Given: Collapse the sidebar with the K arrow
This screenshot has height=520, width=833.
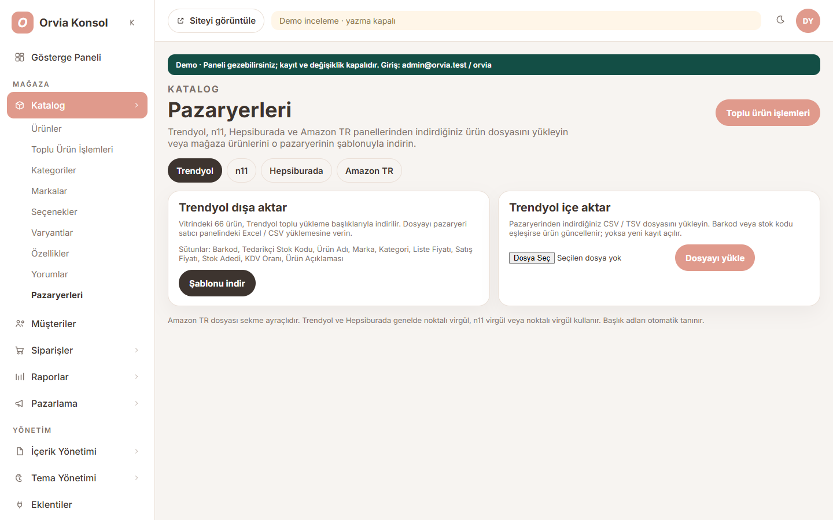Looking at the screenshot, I should (132, 23).
